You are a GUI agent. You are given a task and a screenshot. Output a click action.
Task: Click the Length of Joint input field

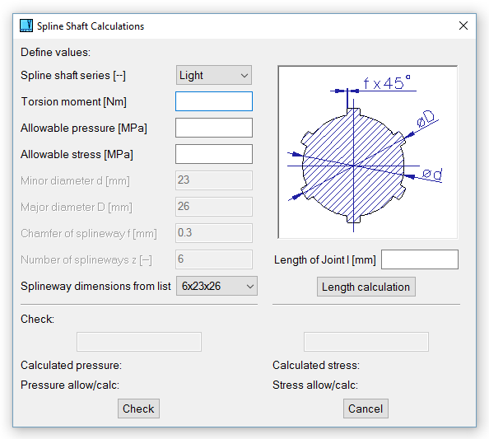coord(420,259)
